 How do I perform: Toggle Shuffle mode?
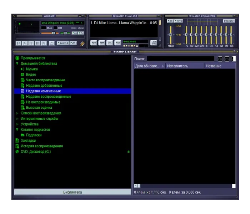(x=63, y=43)
